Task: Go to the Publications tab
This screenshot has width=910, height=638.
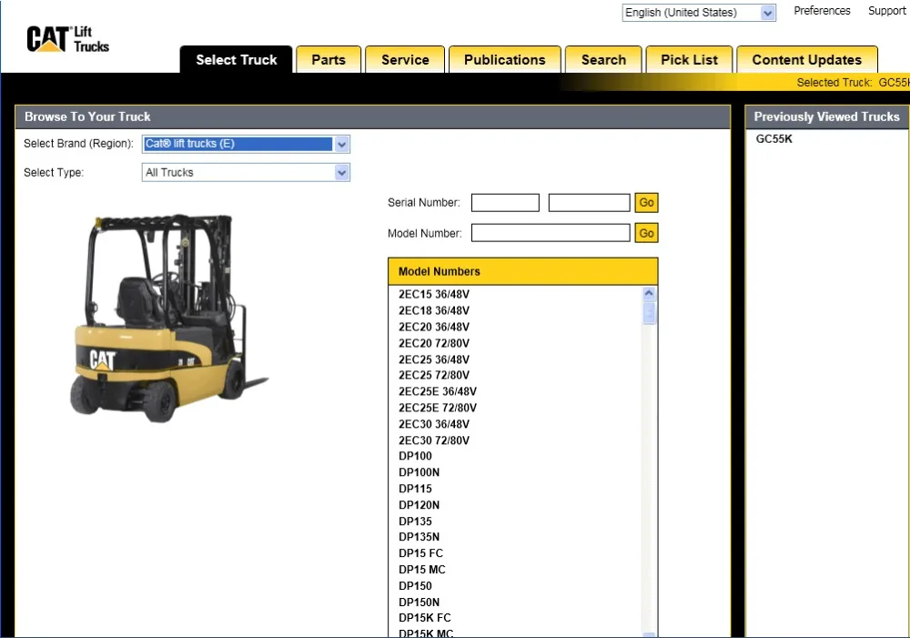Action: pyautogui.click(x=504, y=60)
